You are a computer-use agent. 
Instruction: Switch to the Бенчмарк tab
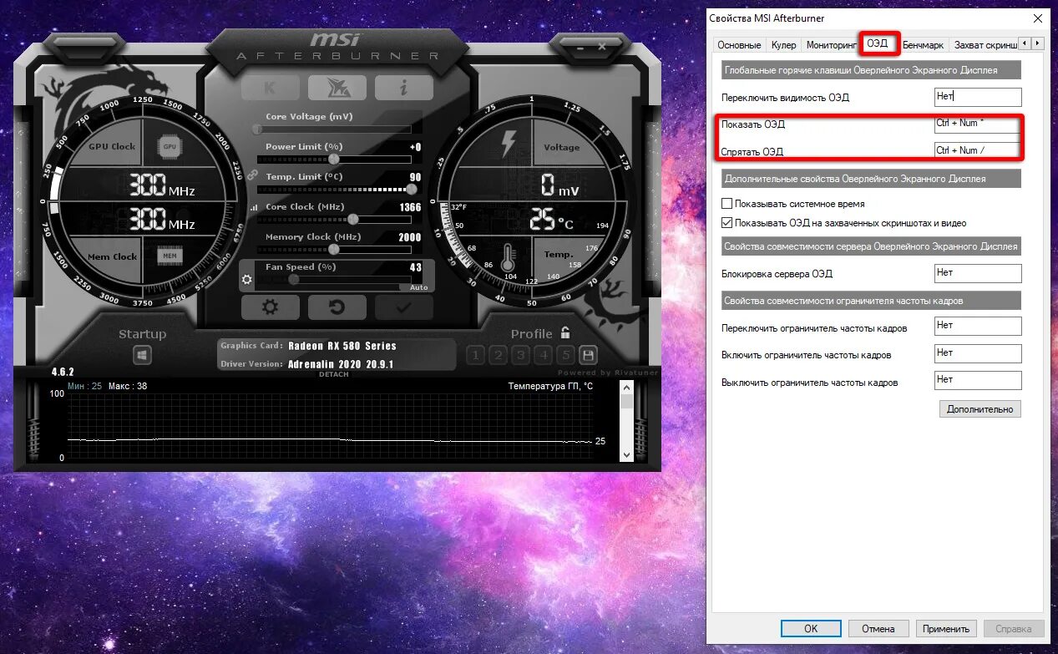click(x=923, y=45)
